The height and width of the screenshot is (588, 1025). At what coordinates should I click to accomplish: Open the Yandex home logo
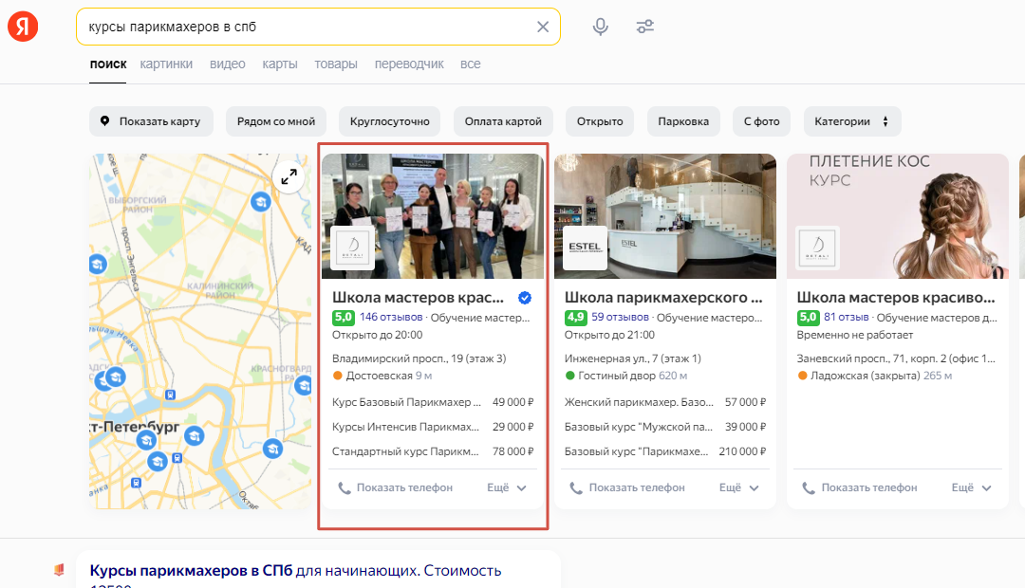23,27
